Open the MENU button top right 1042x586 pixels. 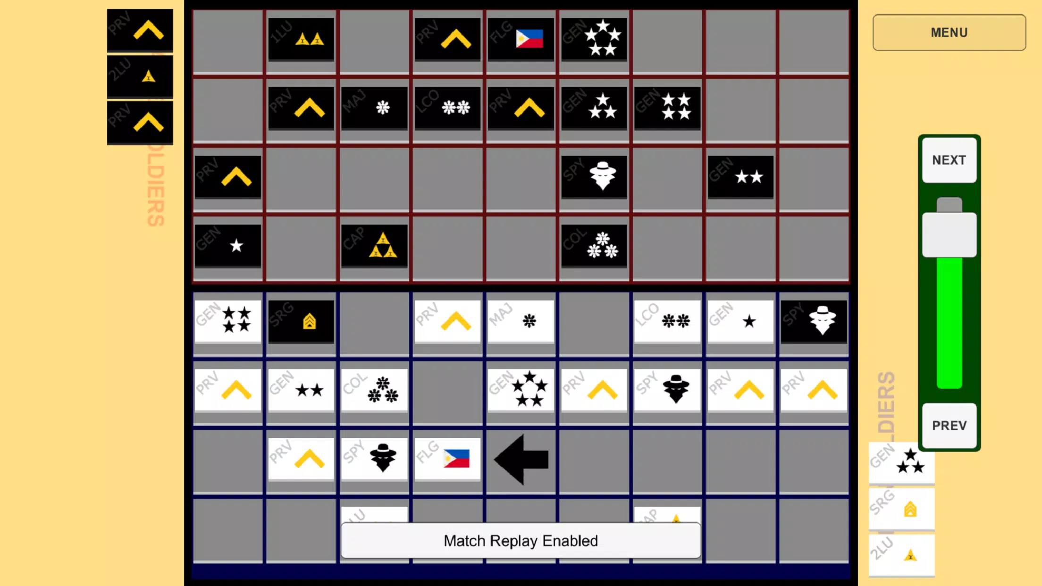pos(949,32)
